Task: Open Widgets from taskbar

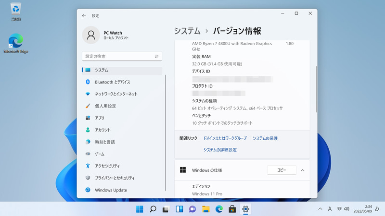Action: pos(180,209)
